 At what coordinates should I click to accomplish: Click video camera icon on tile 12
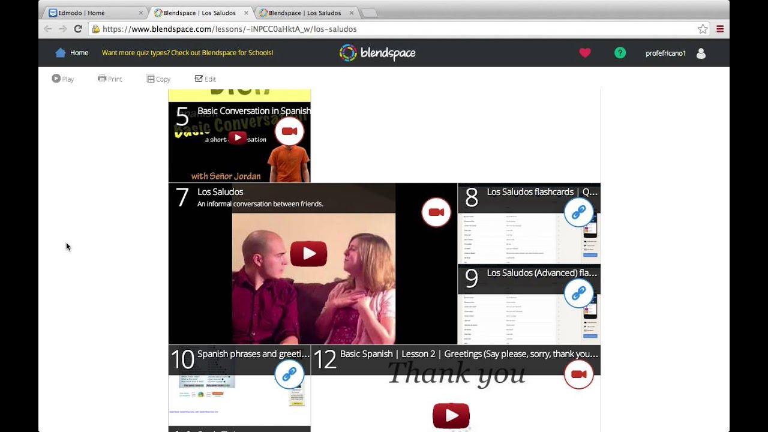click(x=578, y=374)
